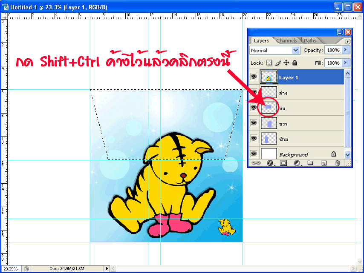The width and height of the screenshot is (364, 273).
Task: Click the Layers palette resize grip
Action: point(349,163)
